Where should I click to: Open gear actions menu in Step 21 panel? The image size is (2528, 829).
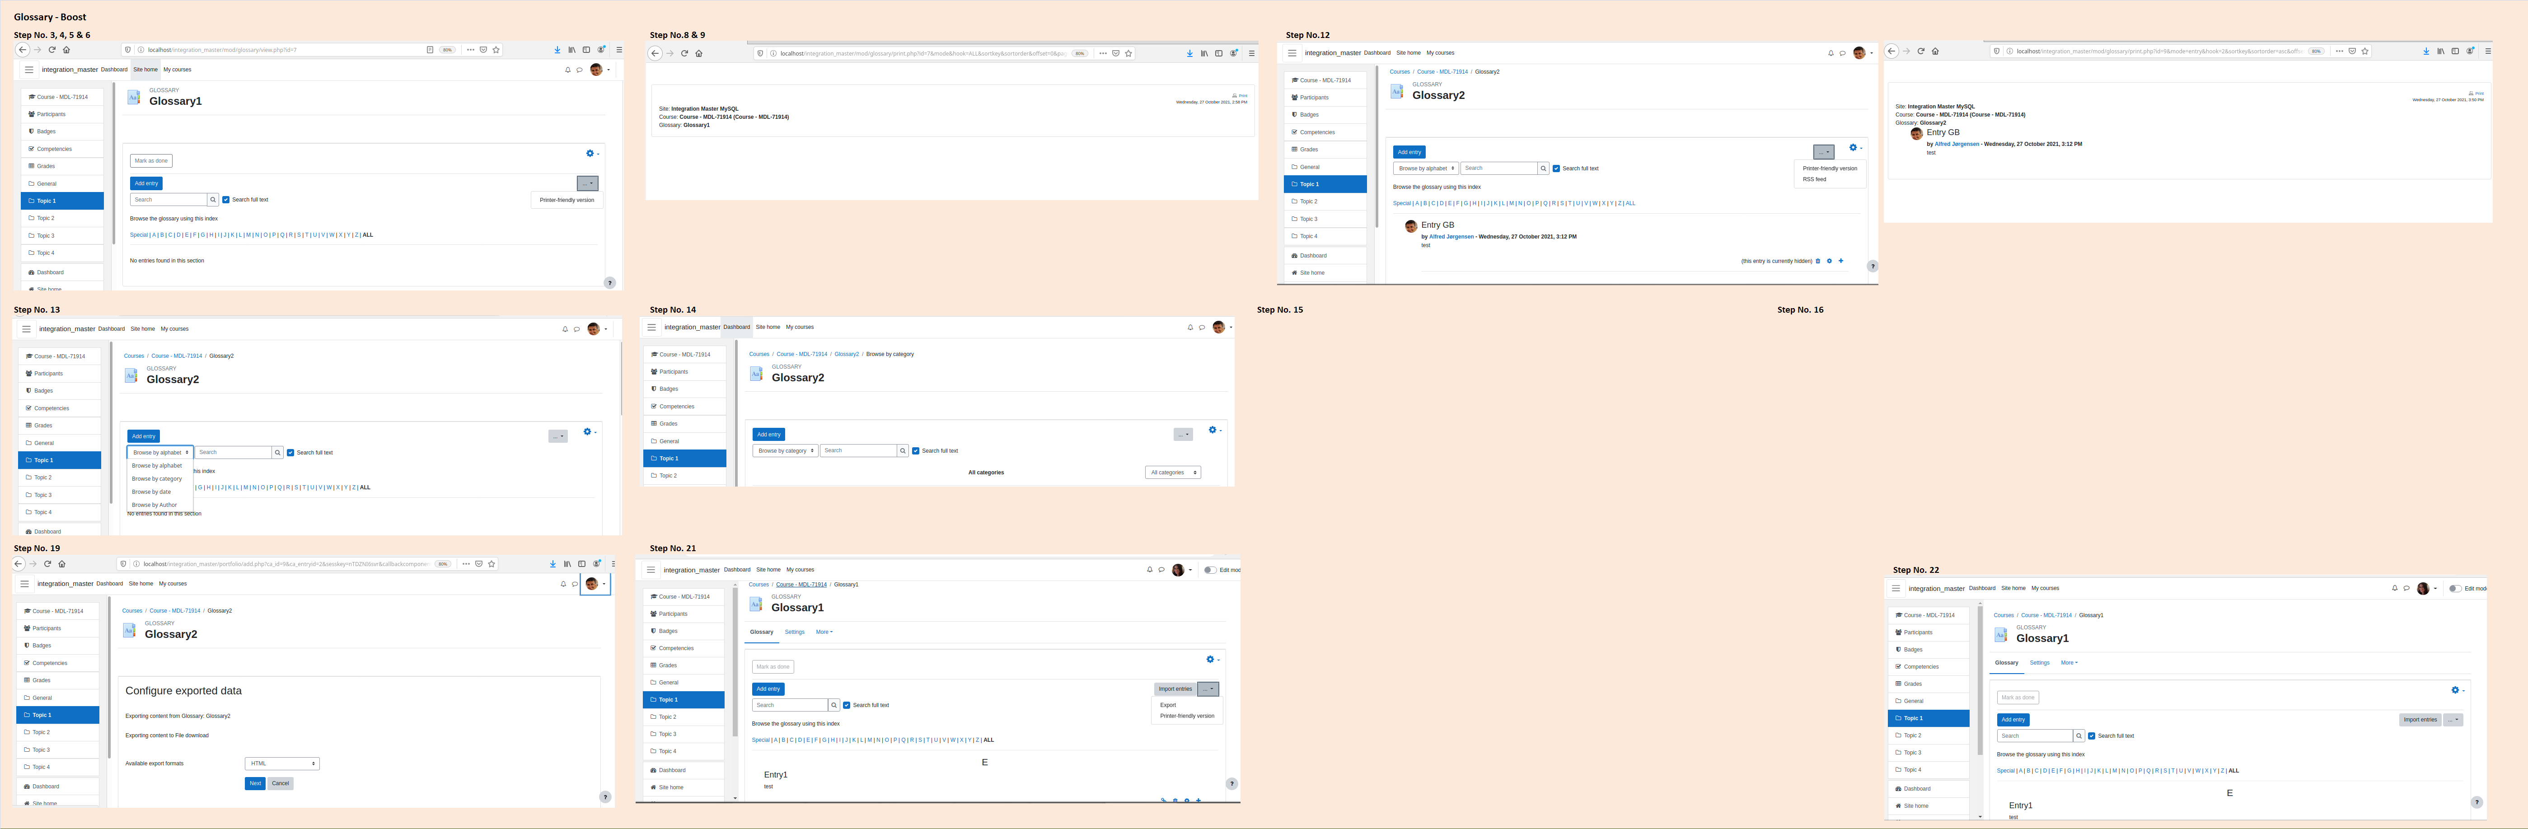point(1212,659)
